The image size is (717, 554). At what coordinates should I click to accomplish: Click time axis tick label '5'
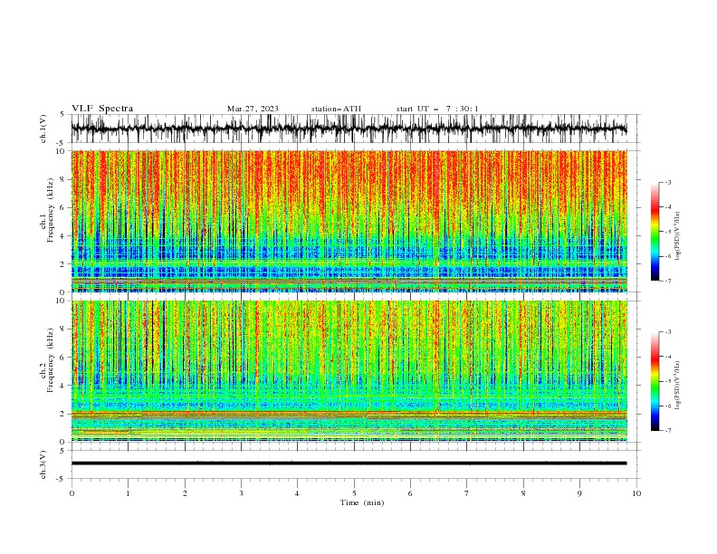coord(354,493)
